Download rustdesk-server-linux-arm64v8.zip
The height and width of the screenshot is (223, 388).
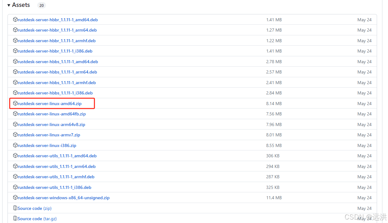point(52,124)
